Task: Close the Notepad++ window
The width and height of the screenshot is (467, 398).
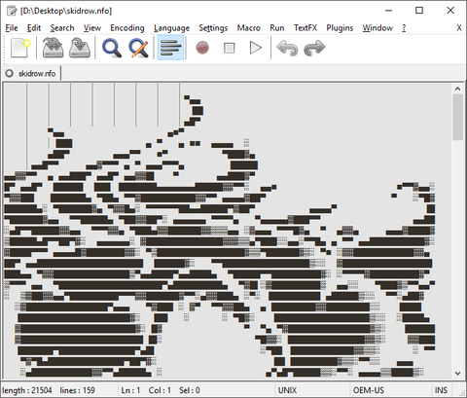Action: point(450,11)
